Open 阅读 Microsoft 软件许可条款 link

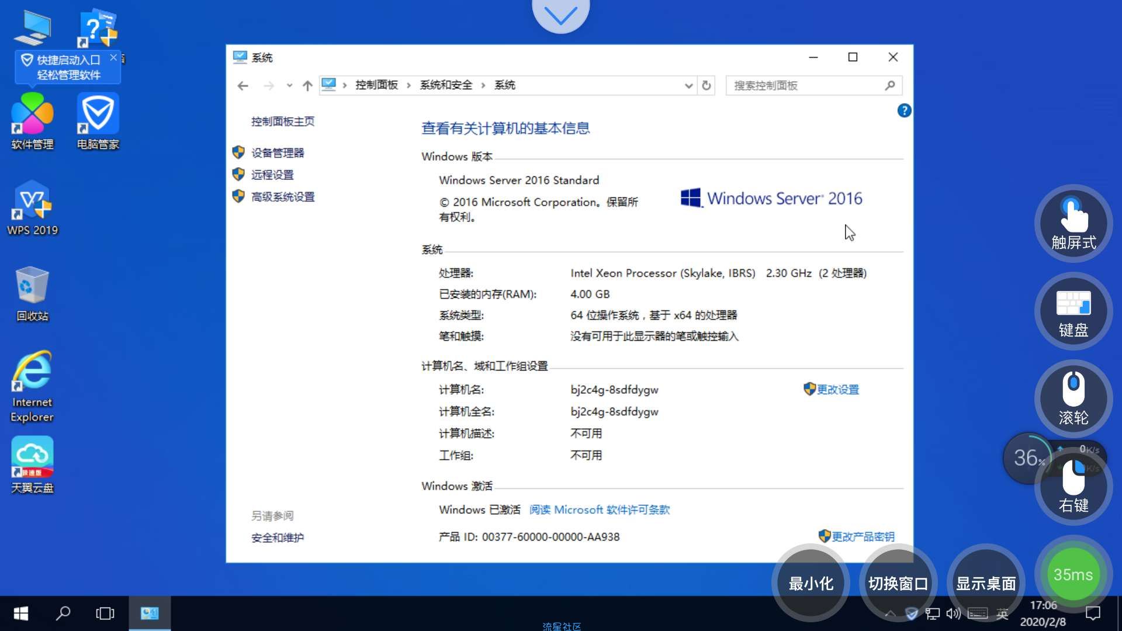(600, 510)
